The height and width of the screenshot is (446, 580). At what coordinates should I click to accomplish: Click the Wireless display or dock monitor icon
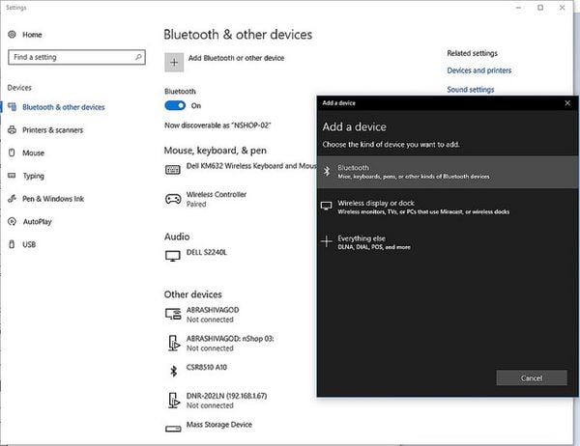(327, 206)
